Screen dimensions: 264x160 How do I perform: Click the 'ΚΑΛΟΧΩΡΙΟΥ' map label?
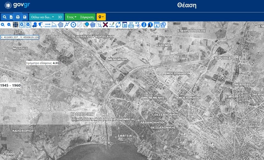click(23, 131)
